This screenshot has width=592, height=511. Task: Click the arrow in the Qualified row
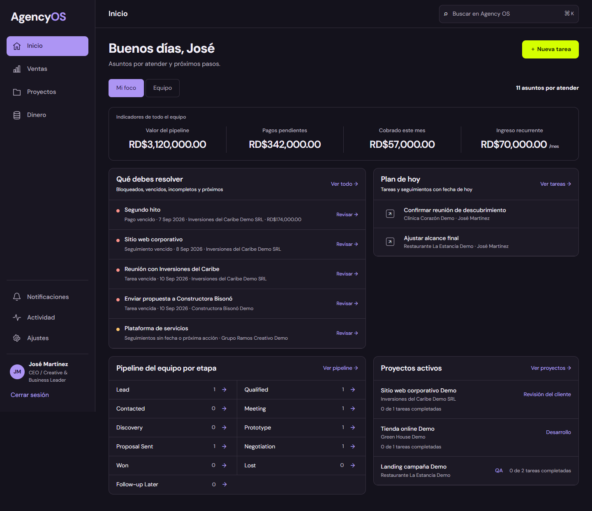353,390
